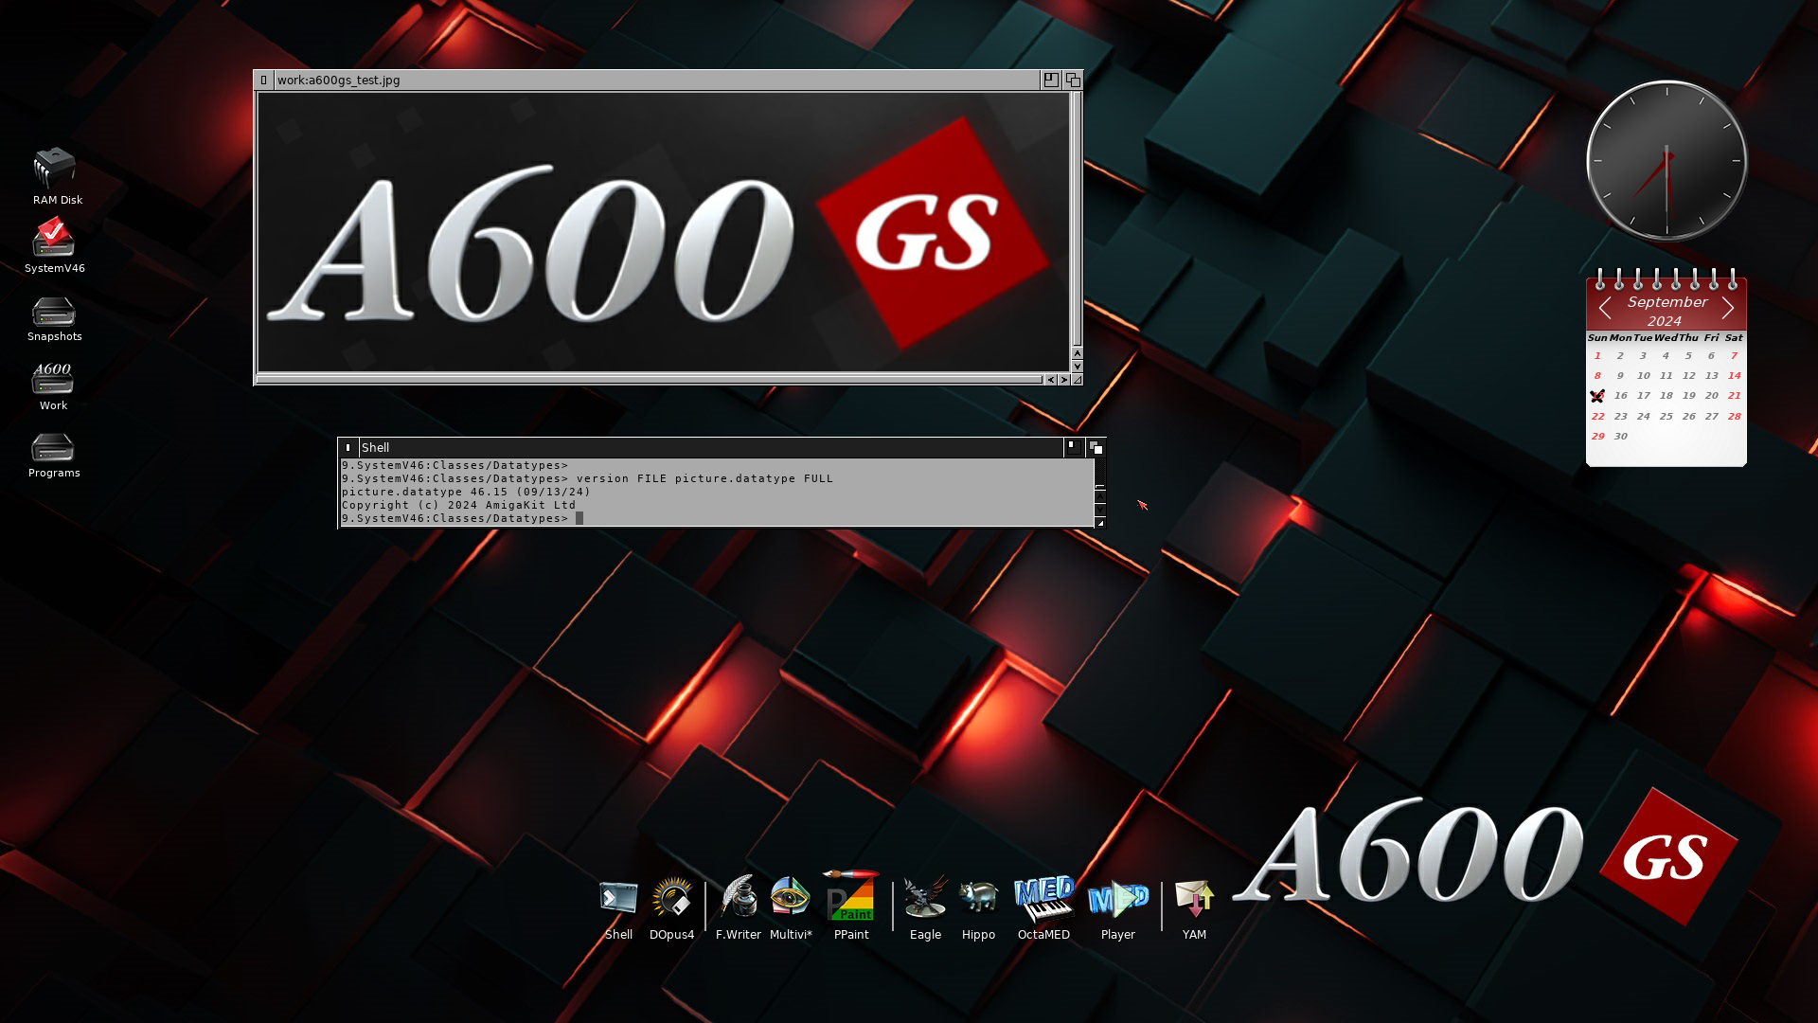Open the RAM Disk desktop icon
This screenshot has width=1818, height=1023.
[x=55, y=176]
